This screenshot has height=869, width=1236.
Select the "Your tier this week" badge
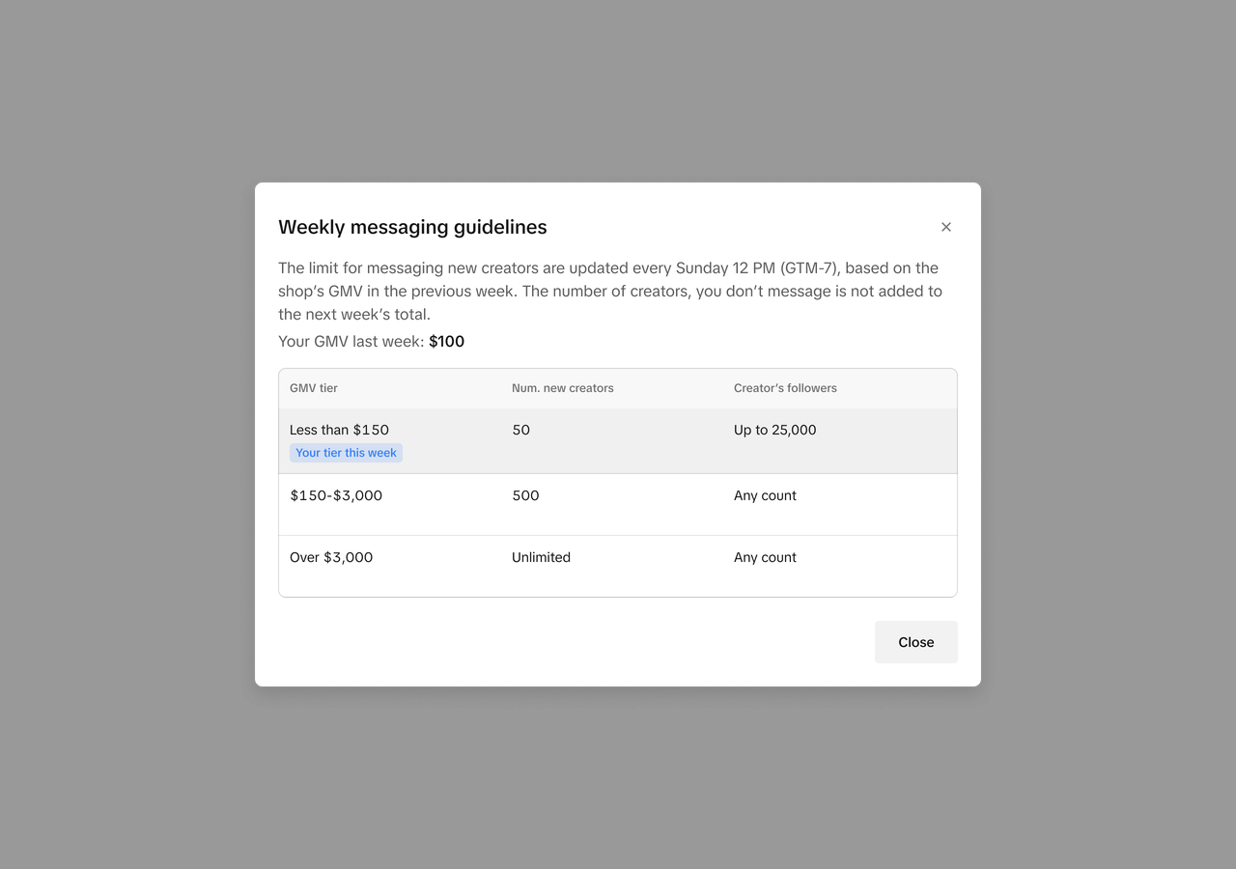click(346, 453)
